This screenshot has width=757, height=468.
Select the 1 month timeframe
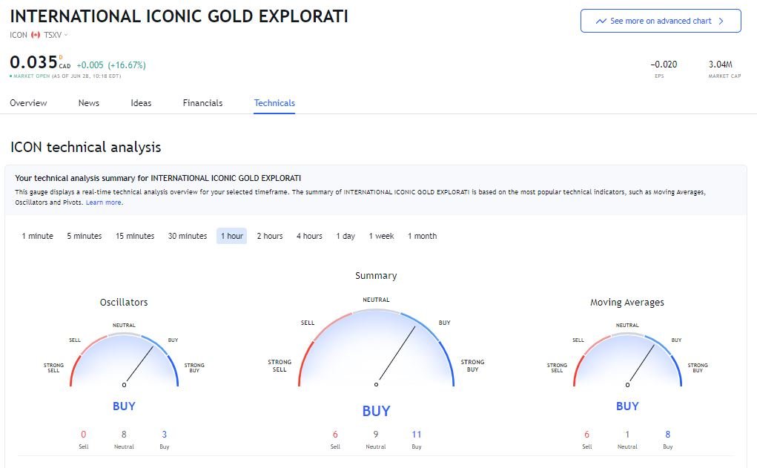[423, 236]
